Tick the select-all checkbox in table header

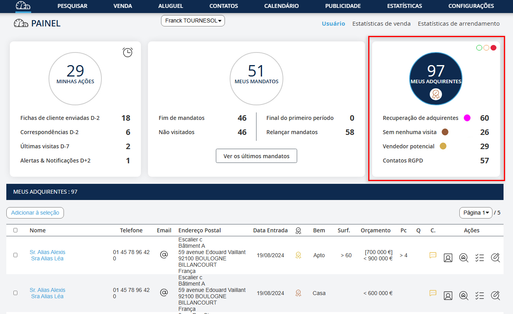click(x=15, y=230)
